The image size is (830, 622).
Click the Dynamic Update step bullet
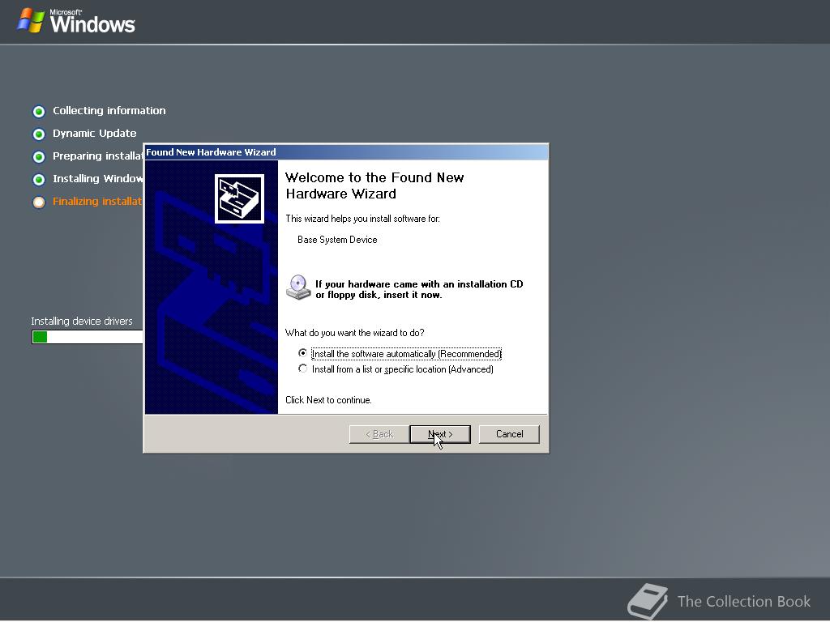(x=39, y=134)
